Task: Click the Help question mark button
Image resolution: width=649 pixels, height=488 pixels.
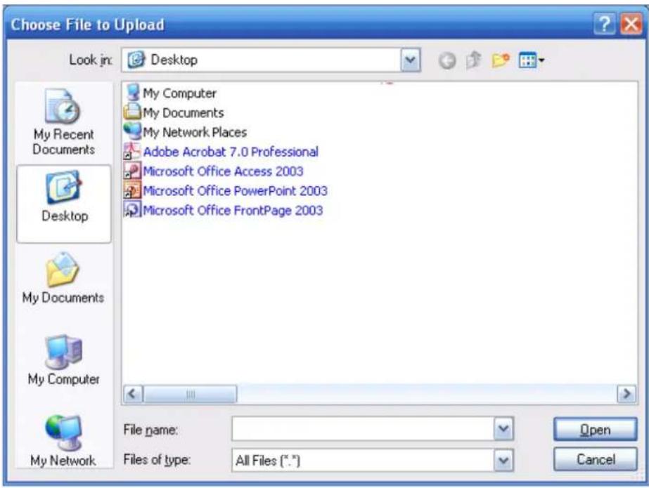Action: [x=605, y=24]
